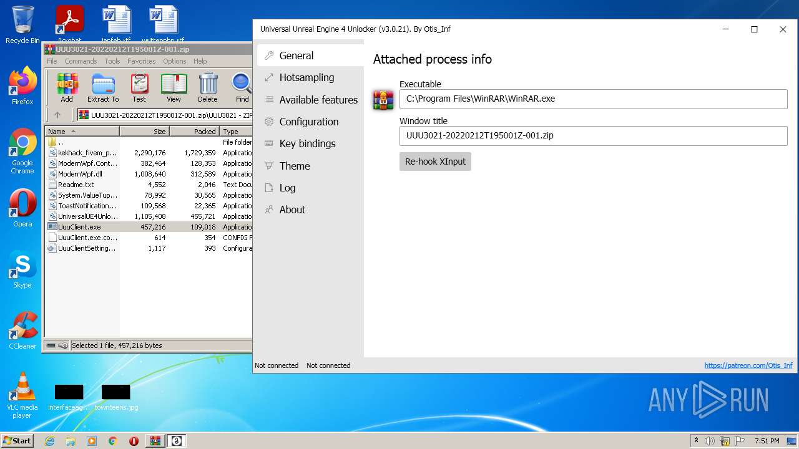Select System.ValueTup... file in WinRAR
Viewport: 799px width, 449px height.
pos(149,195)
